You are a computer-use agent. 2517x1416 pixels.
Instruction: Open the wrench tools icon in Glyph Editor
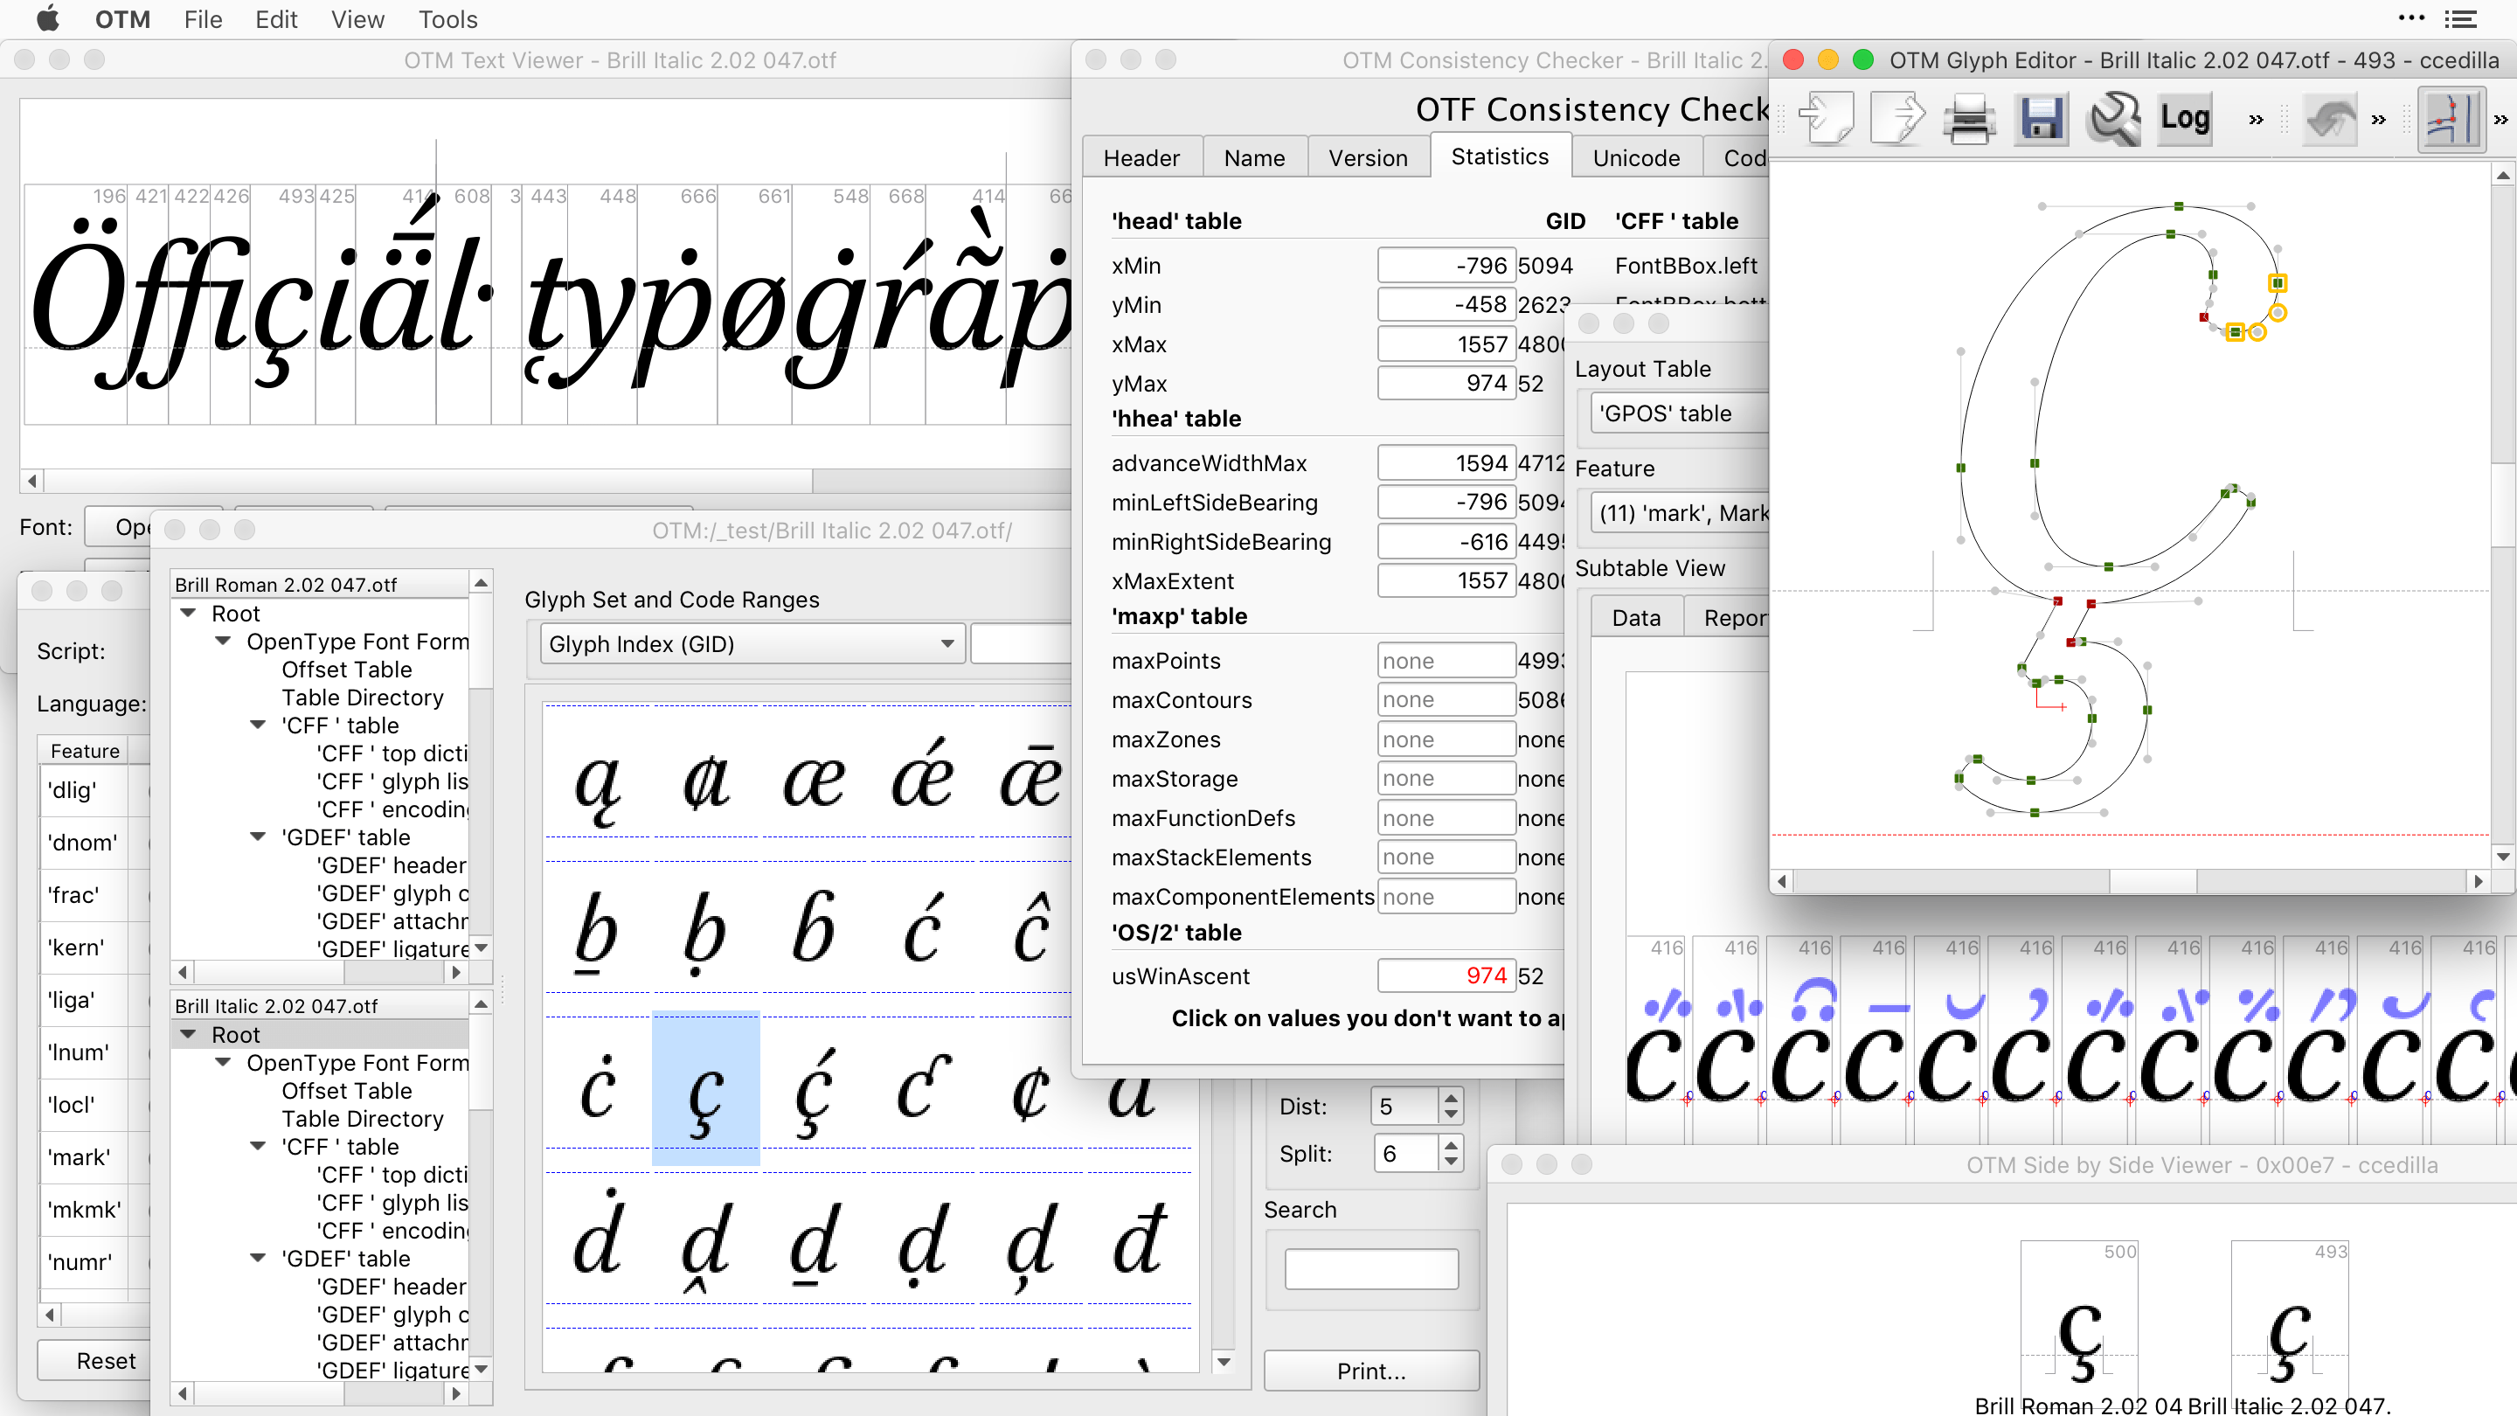tap(2112, 119)
